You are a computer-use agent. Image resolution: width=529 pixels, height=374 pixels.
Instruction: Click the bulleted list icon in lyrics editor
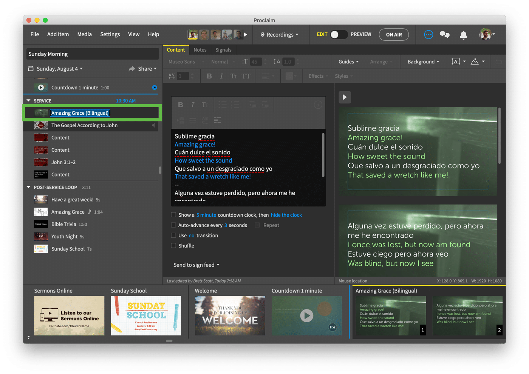(223, 105)
